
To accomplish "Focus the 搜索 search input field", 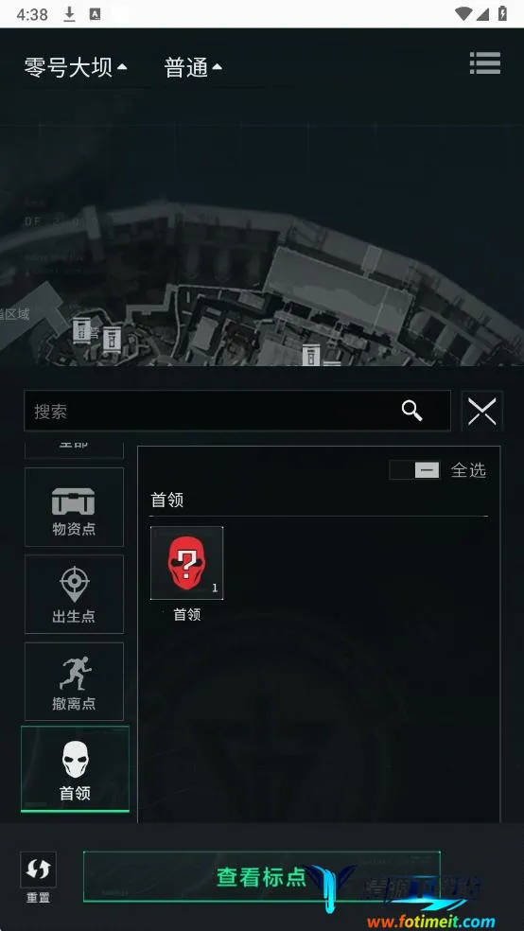I will (x=237, y=411).
